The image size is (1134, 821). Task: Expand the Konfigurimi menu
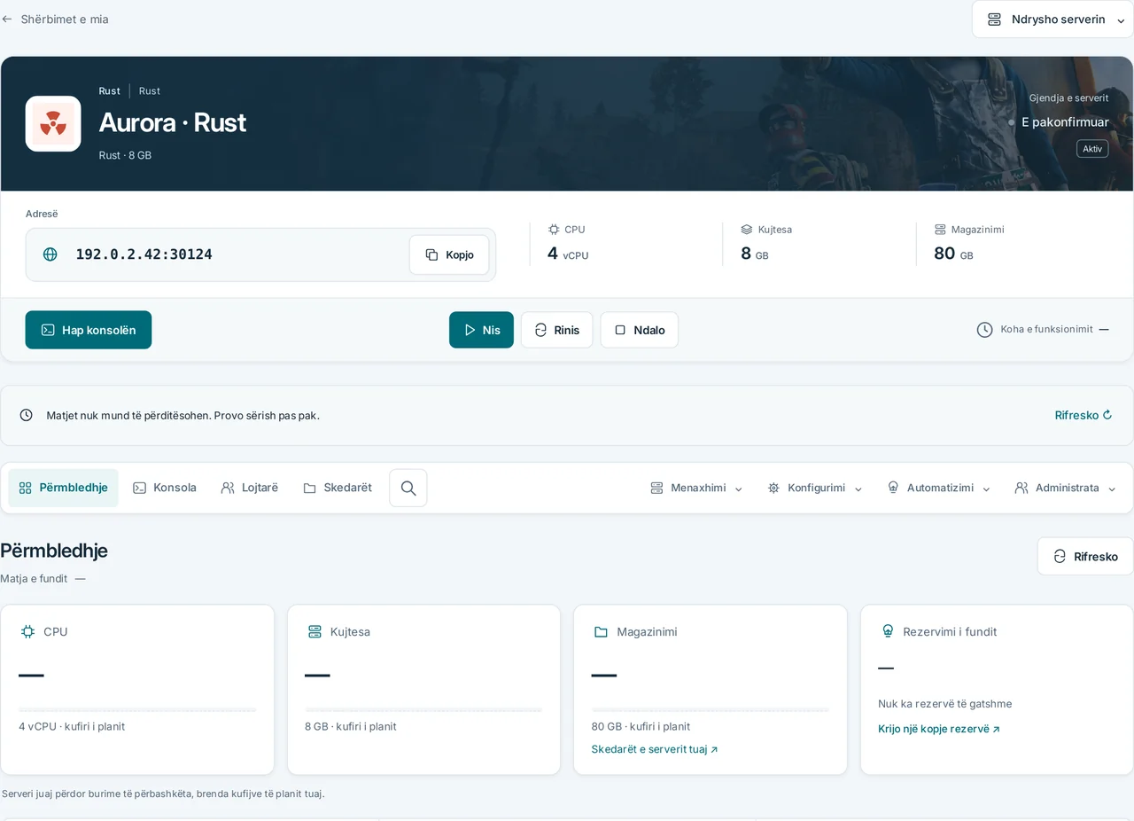pyautogui.click(x=815, y=488)
